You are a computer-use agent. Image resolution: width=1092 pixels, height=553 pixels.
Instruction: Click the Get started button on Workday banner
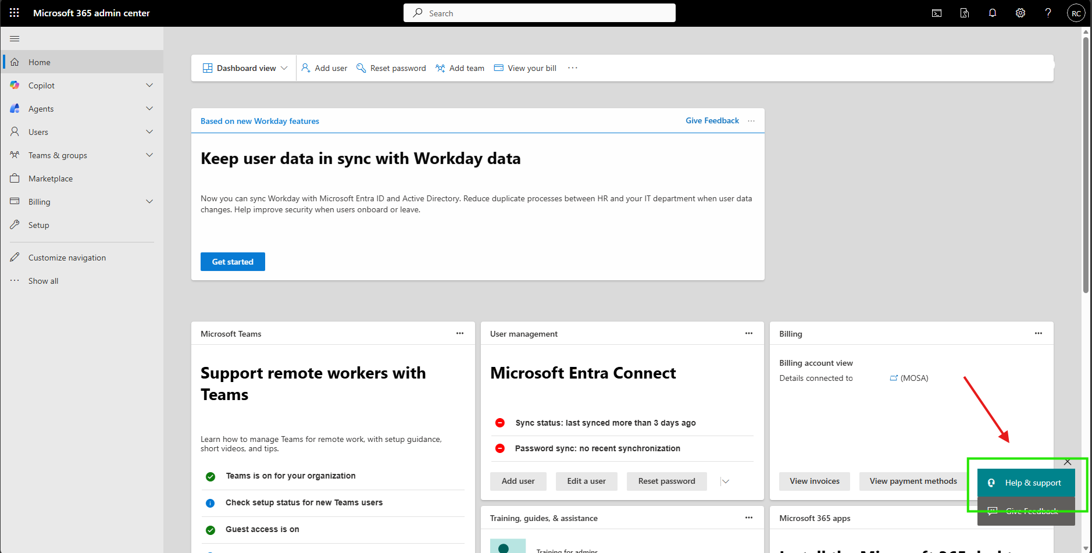233,261
